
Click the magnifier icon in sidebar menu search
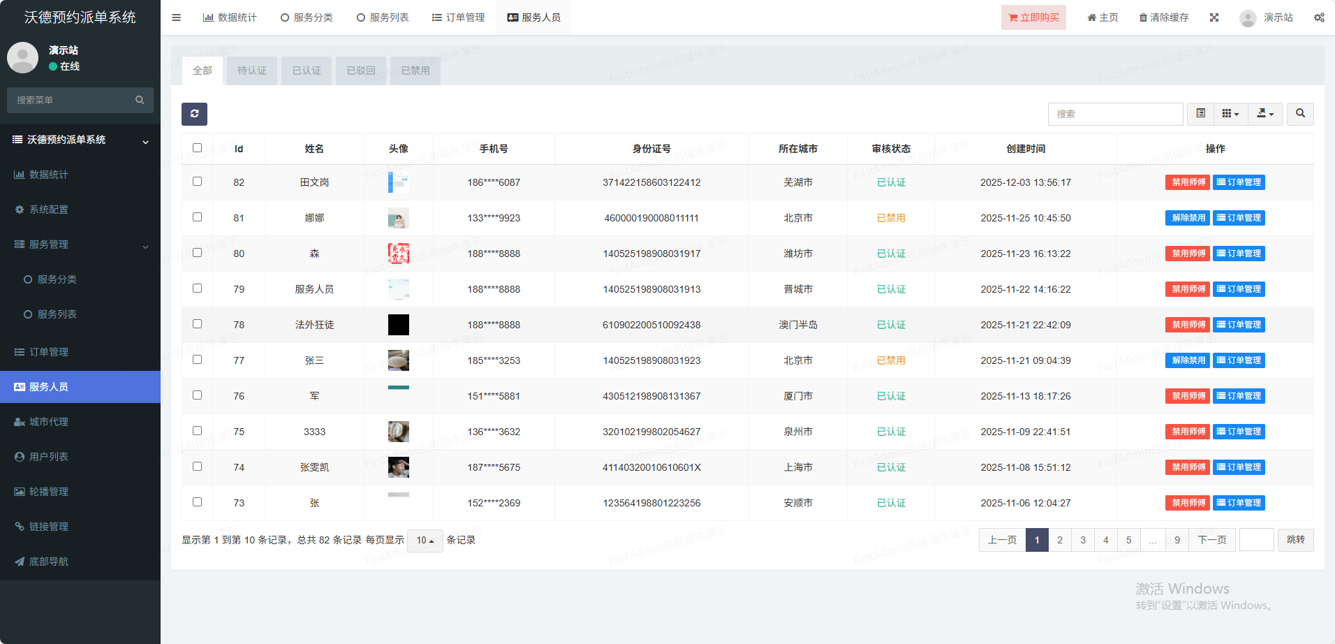tap(140, 100)
